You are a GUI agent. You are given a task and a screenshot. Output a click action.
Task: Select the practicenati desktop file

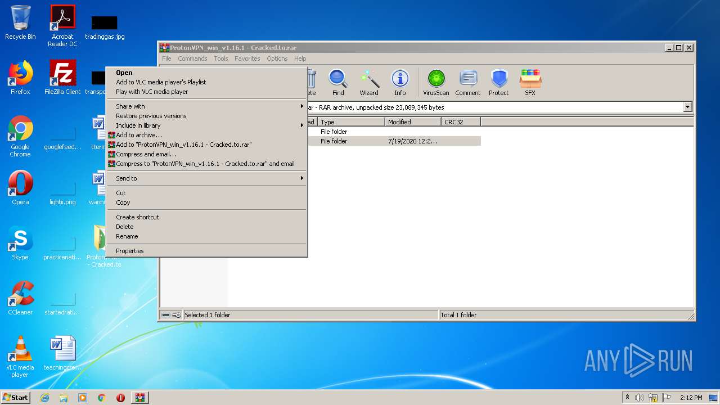(x=62, y=246)
